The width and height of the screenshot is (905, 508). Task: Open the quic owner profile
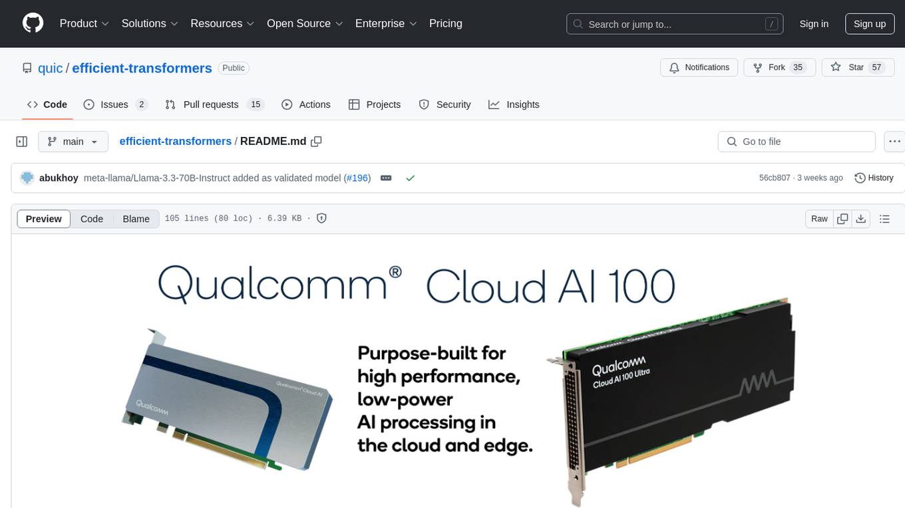[x=51, y=68]
